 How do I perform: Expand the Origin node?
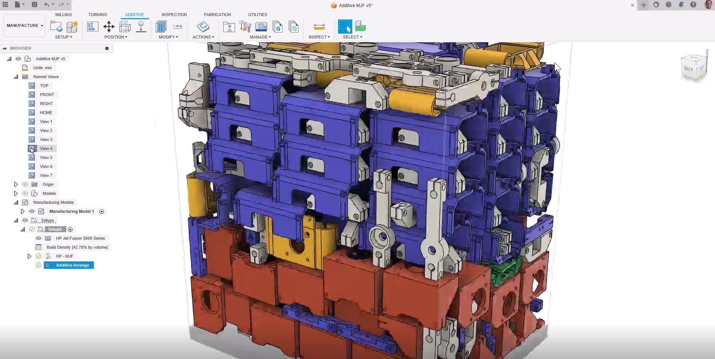click(16, 184)
